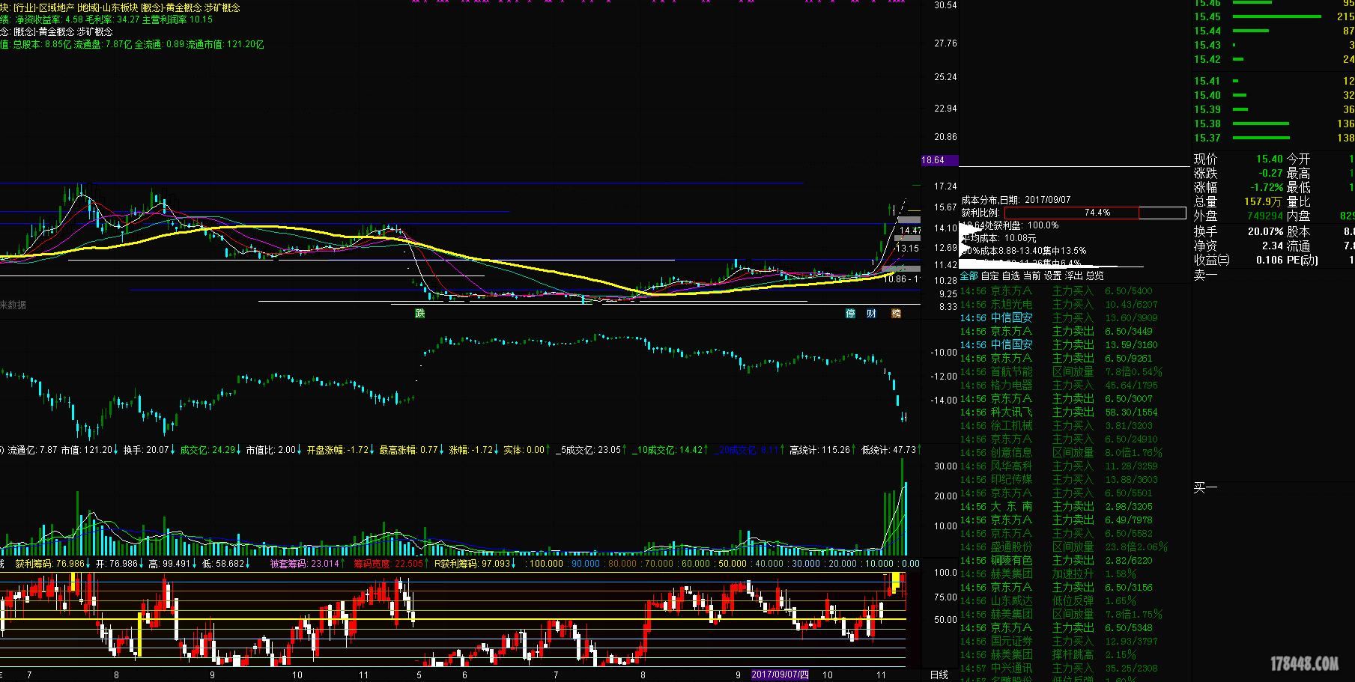This screenshot has width=1355, height=682.
Task: Click the 成本分布,日期 2017/09/07 header
Action: 1016,200
